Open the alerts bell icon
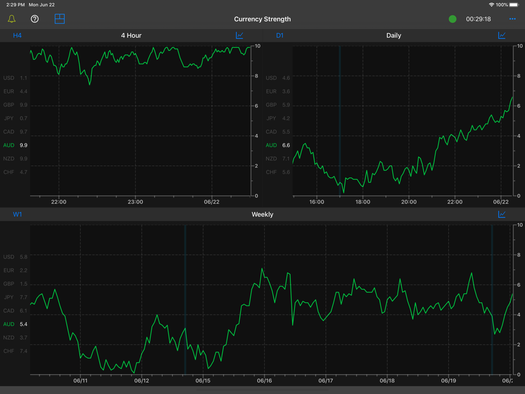Screen dimensions: 525x394 point(12,19)
